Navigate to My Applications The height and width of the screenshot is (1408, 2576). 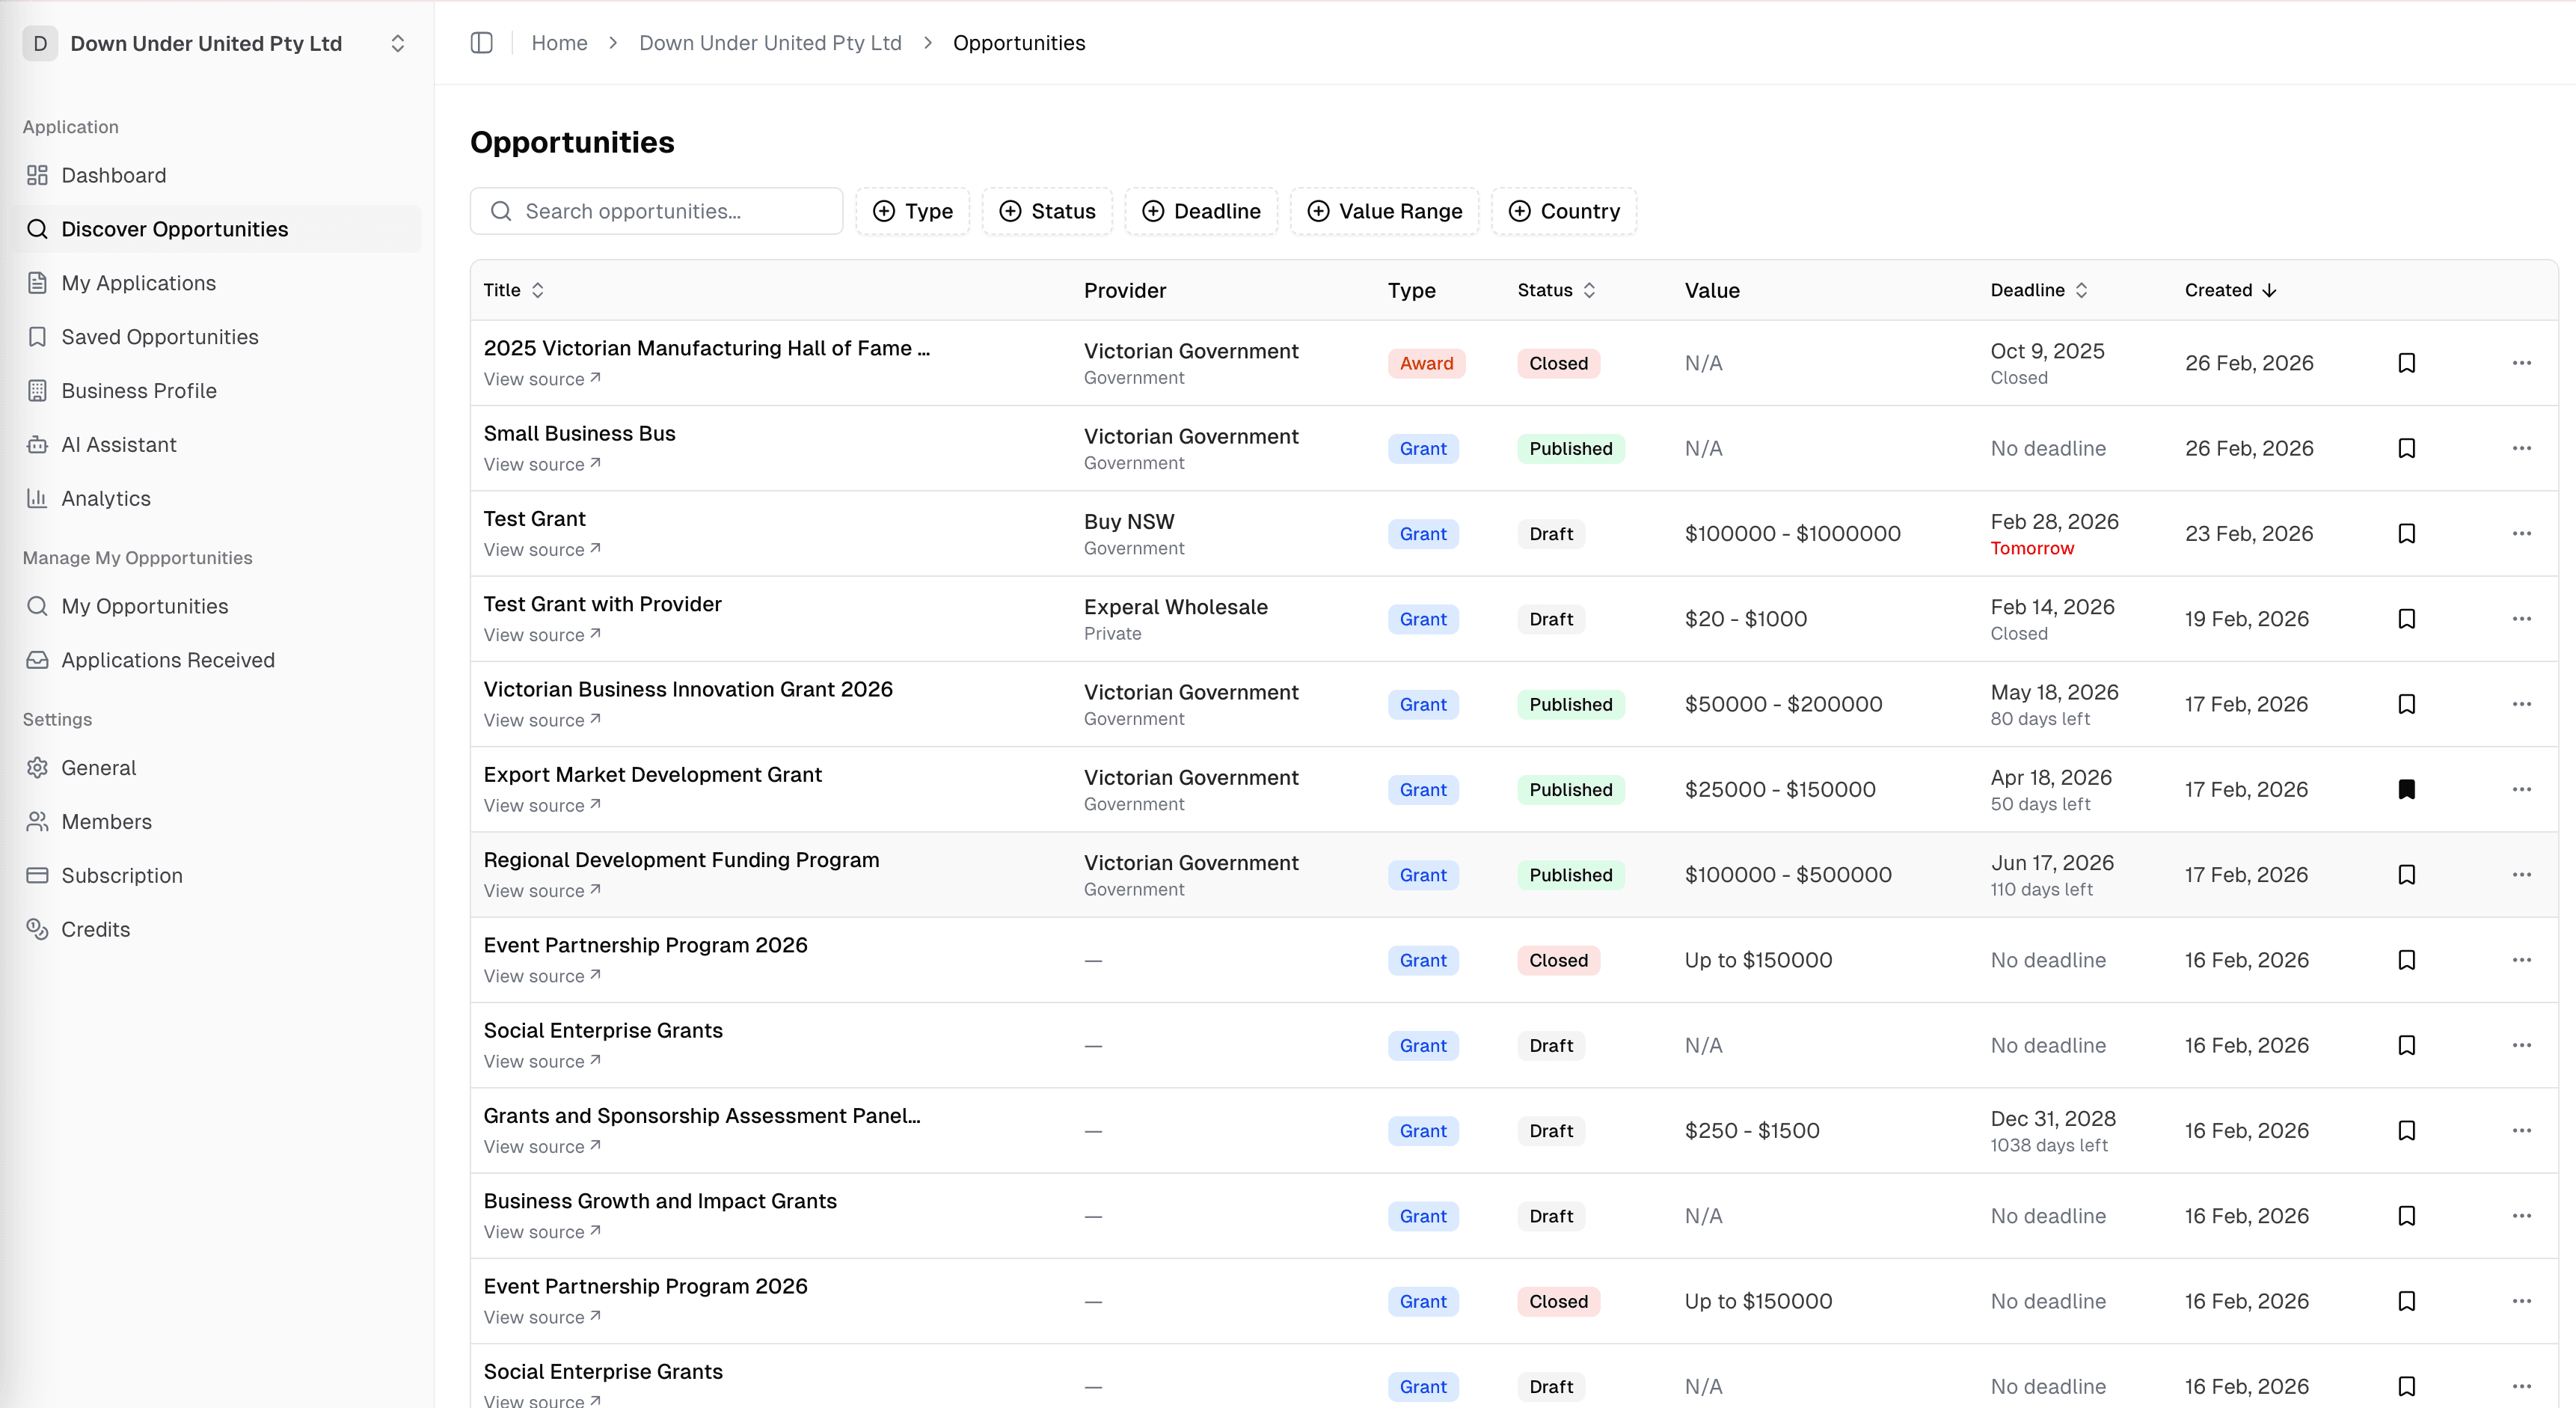(138, 283)
